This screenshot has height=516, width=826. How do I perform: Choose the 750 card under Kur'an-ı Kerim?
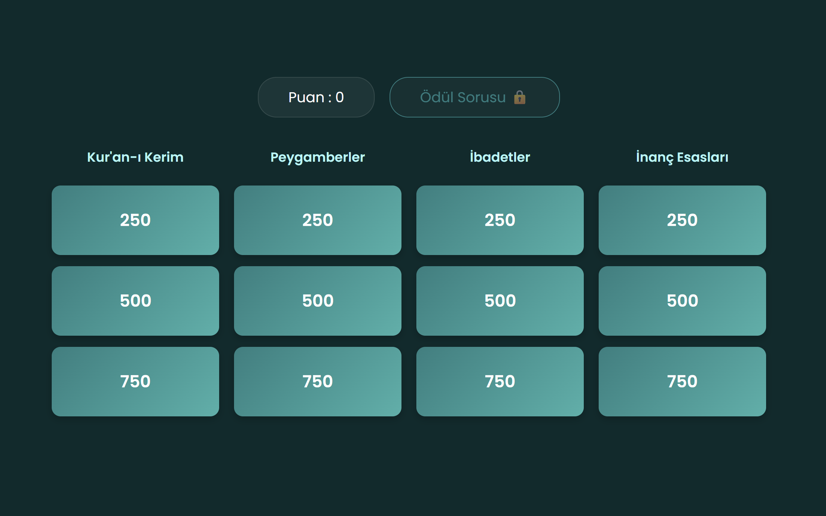tap(135, 381)
